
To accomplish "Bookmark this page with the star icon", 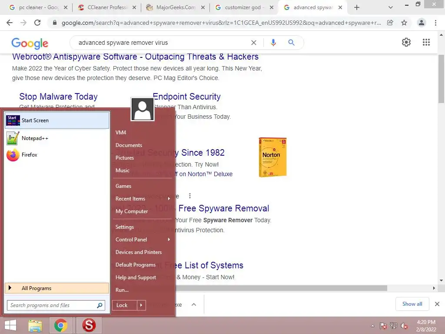I will point(404,23).
